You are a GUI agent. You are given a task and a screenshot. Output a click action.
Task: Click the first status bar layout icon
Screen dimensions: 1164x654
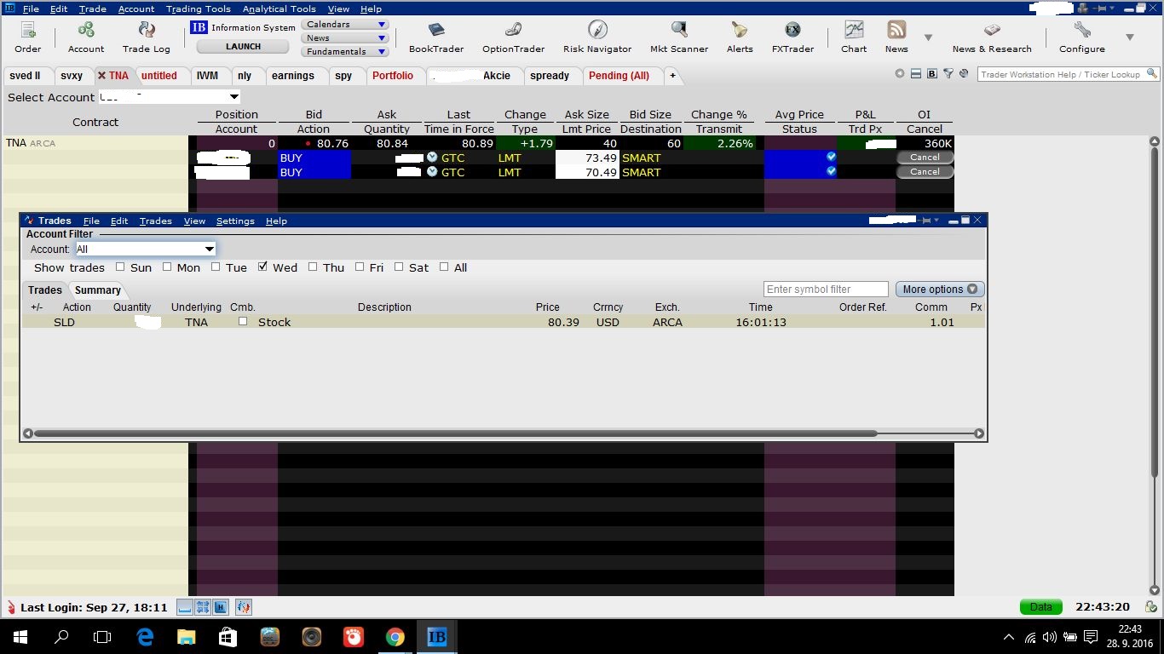pos(185,607)
